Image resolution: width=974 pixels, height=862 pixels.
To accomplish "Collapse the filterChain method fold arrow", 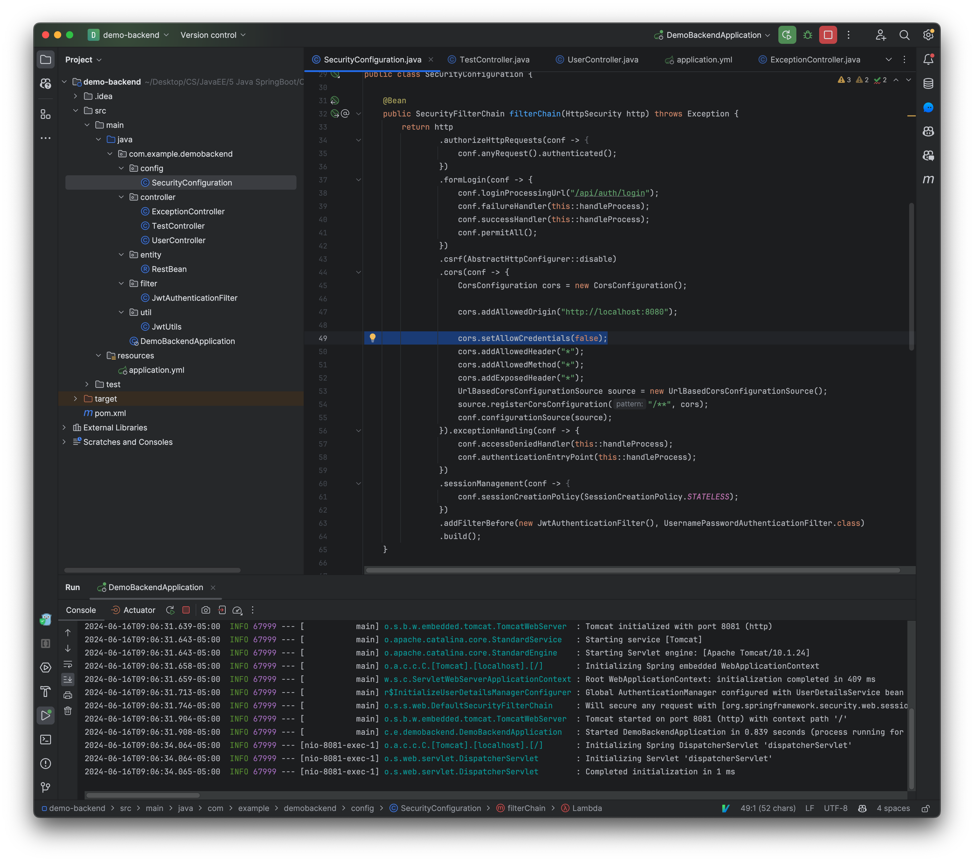I will point(359,113).
